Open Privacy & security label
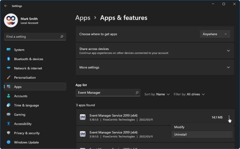240x149 pixels. coord(27,133)
